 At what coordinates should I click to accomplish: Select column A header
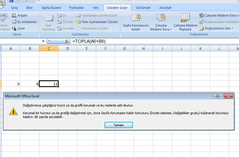coord(11,49)
